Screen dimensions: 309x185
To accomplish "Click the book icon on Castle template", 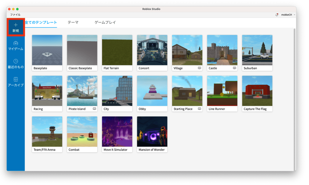I will (234, 68).
